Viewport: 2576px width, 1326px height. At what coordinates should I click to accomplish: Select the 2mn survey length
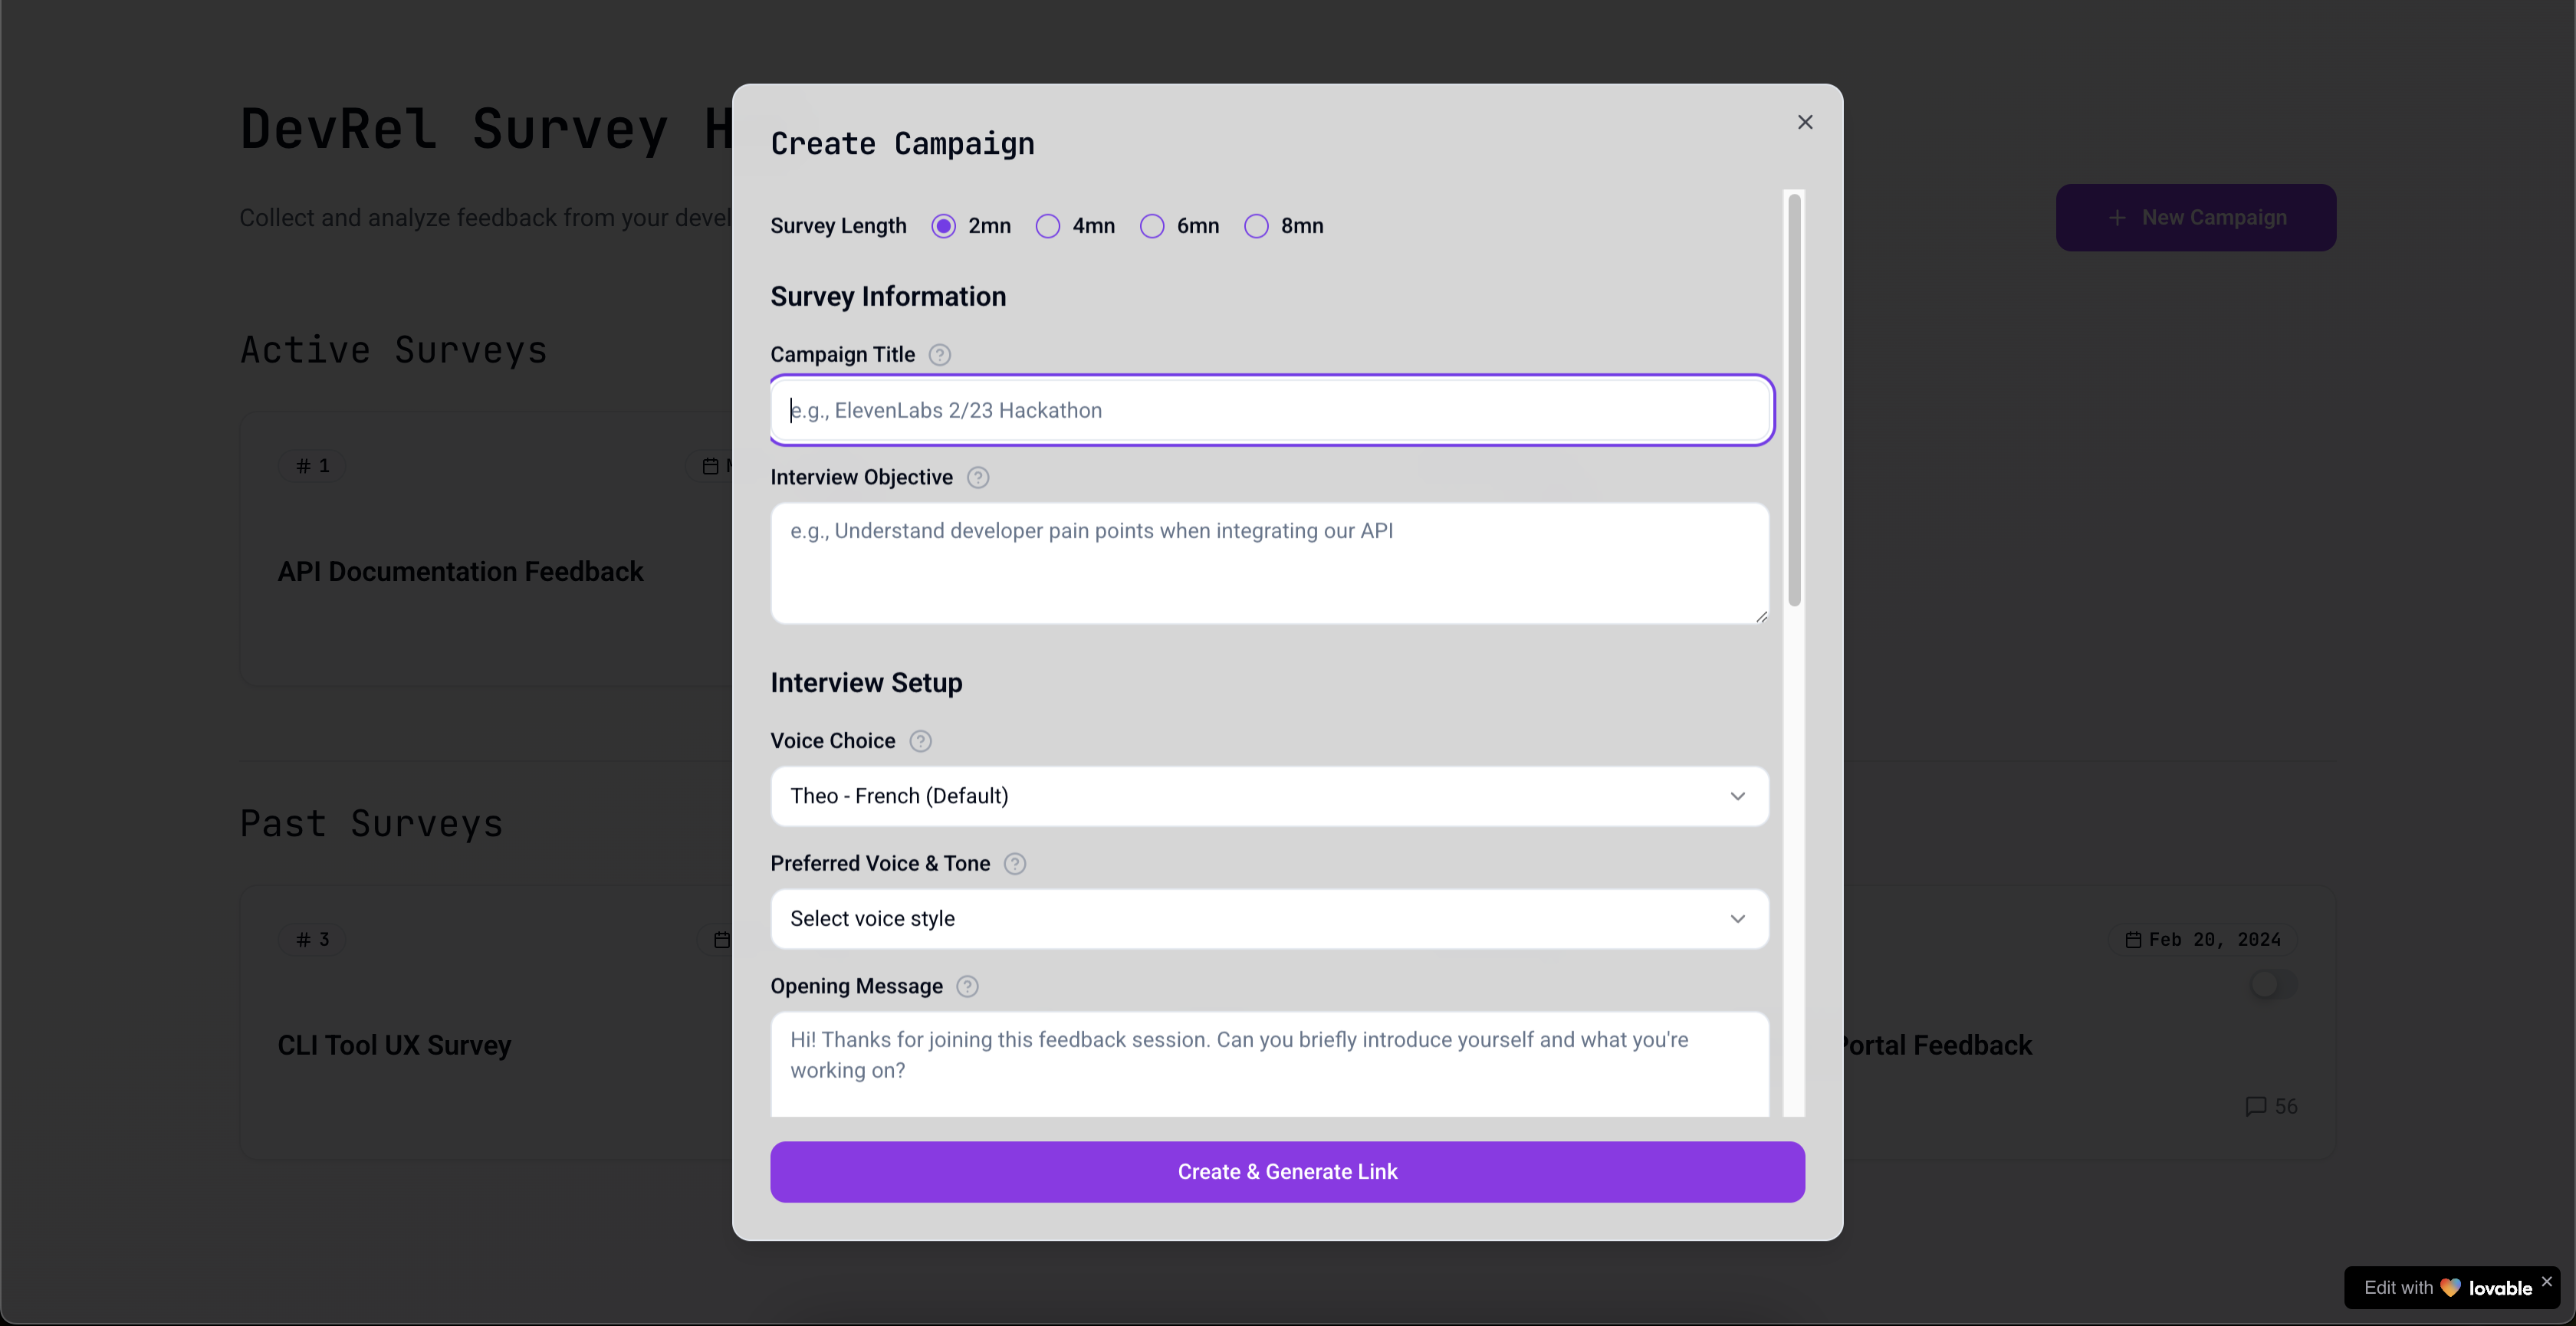click(943, 226)
